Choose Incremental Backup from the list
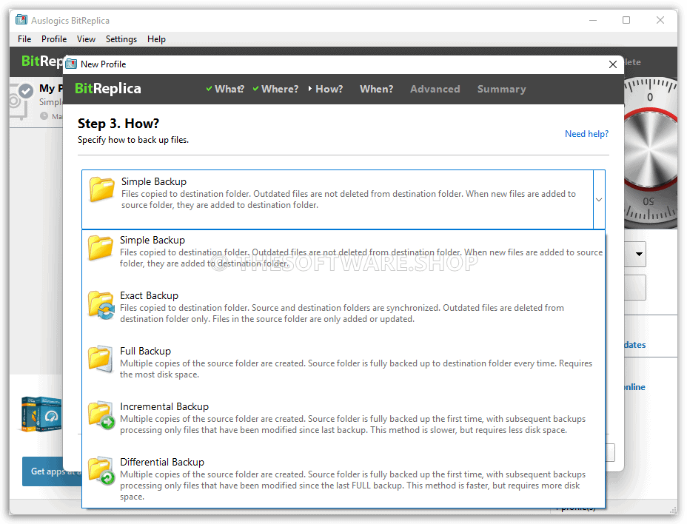The width and height of the screenshot is (687, 524). click(x=343, y=417)
